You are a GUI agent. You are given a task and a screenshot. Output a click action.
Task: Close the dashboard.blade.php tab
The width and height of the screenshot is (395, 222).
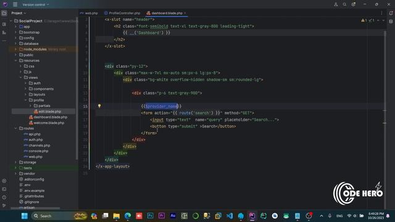[185, 13]
